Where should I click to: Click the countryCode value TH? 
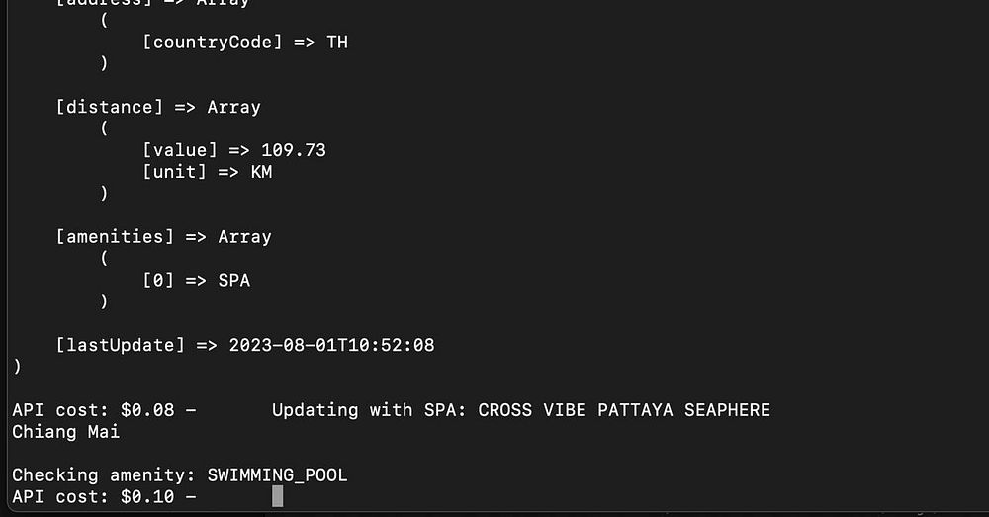(x=337, y=43)
